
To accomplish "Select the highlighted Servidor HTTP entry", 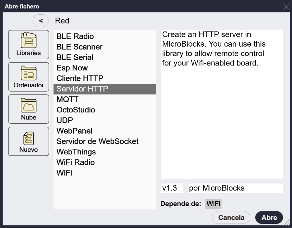I will [105, 89].
